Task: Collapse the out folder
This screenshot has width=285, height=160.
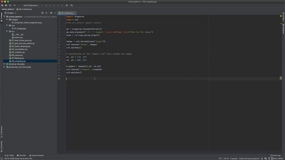Action: point(7,25)
